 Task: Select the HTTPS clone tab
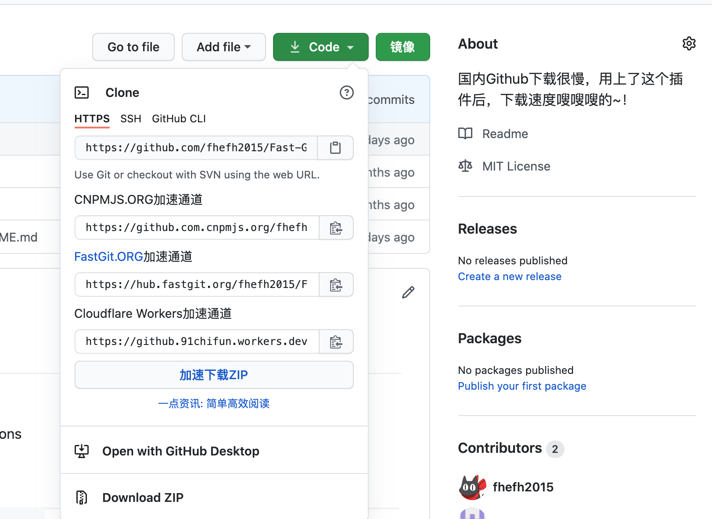click(x=92, y=118)
